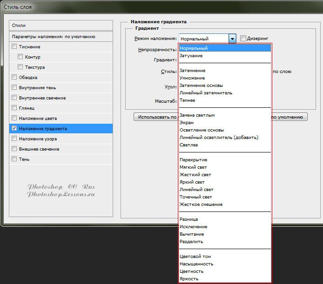Open the Стили section in sidebar
Image resolution: width=323 pixels, height=284 pixels.
(x=61, y=26)
